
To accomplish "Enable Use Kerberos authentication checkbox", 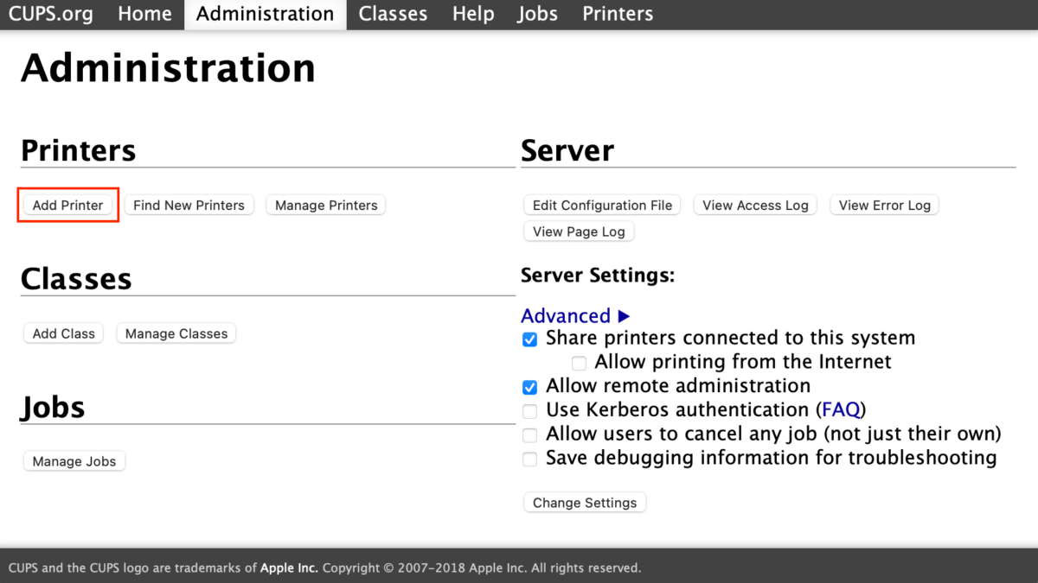I will pos(530,411).
